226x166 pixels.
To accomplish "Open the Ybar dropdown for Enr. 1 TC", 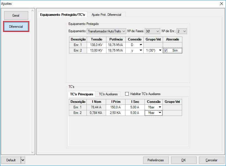I will pyautogui.click(x=160, y=107).
